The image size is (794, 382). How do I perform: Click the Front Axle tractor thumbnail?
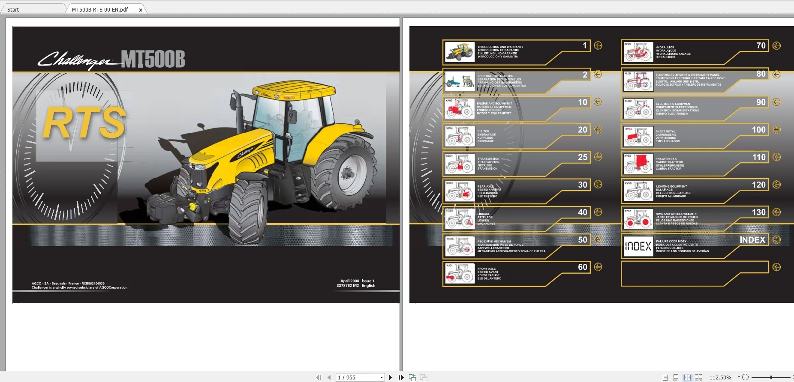(460, 274)
